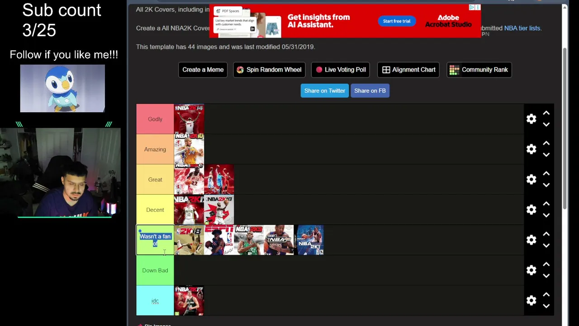Select the NBA 2K14 cover in Godly tier
This screenshot has height=326, width=579.
[x=189, y=119]
